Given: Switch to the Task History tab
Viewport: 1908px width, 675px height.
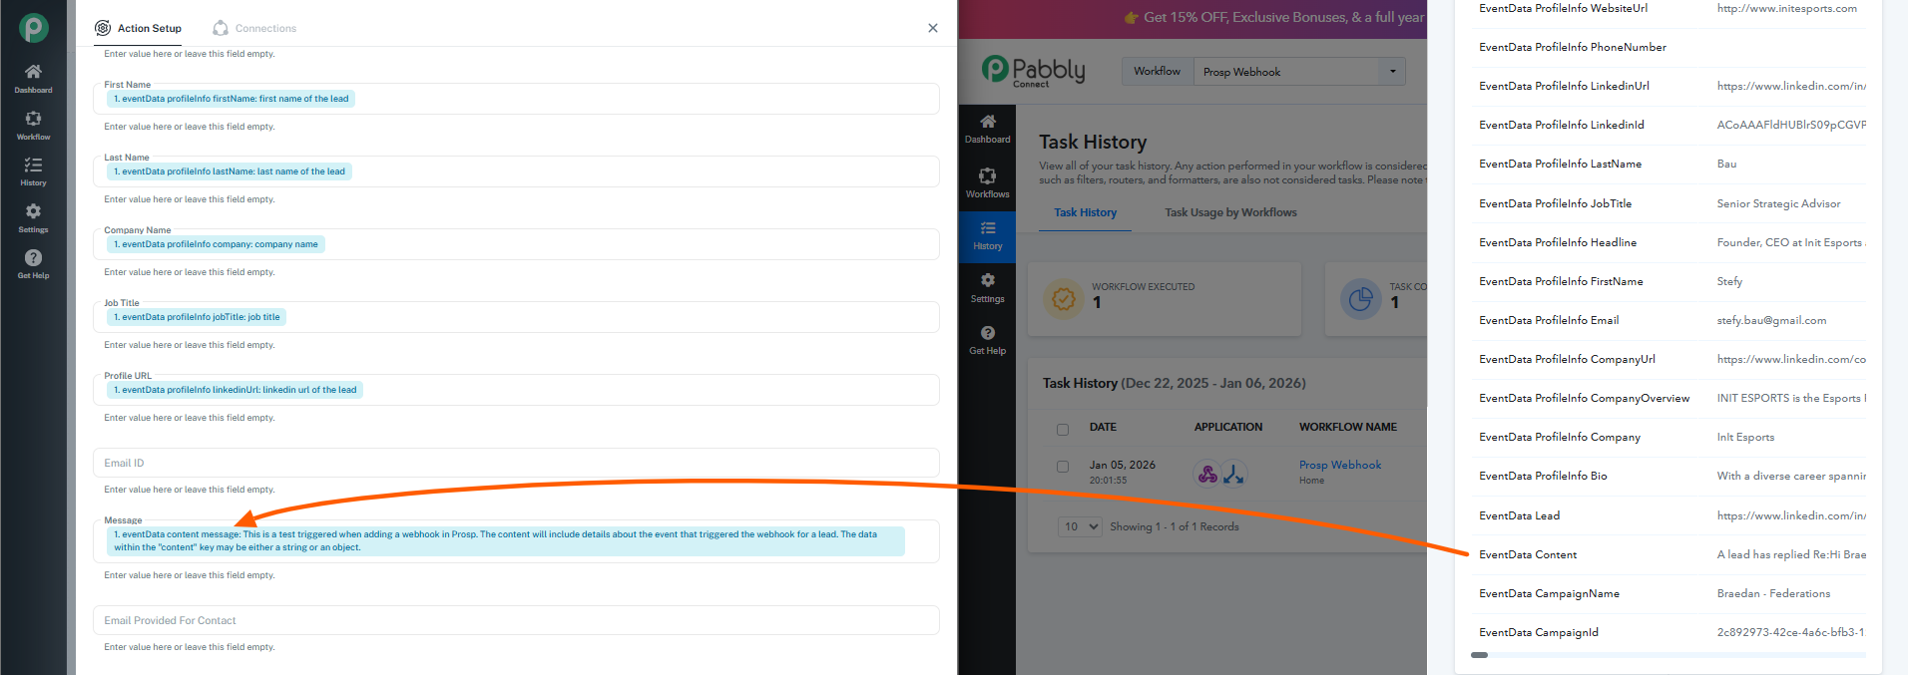Looking at the screenshot, I should (x=1085, y=212).
